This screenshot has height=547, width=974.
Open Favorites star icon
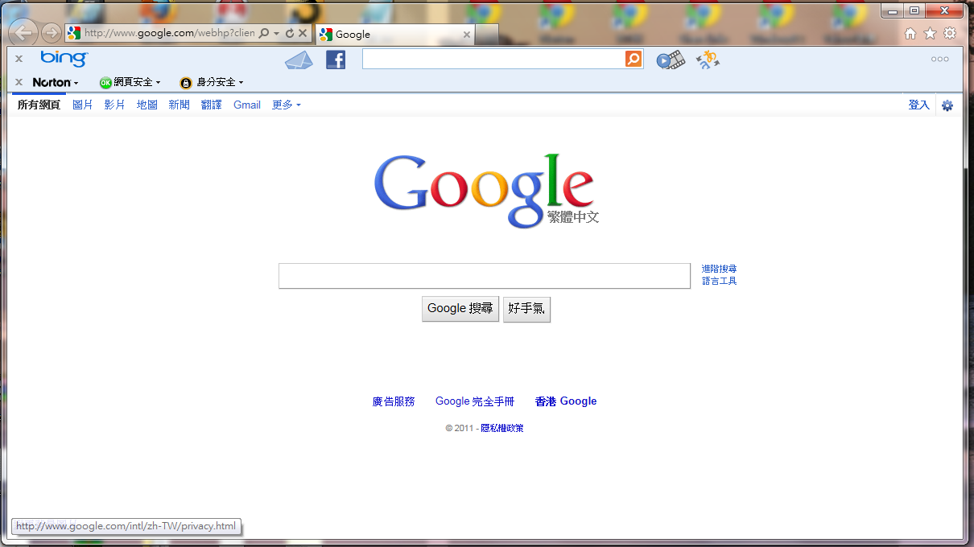pos(930,33)
